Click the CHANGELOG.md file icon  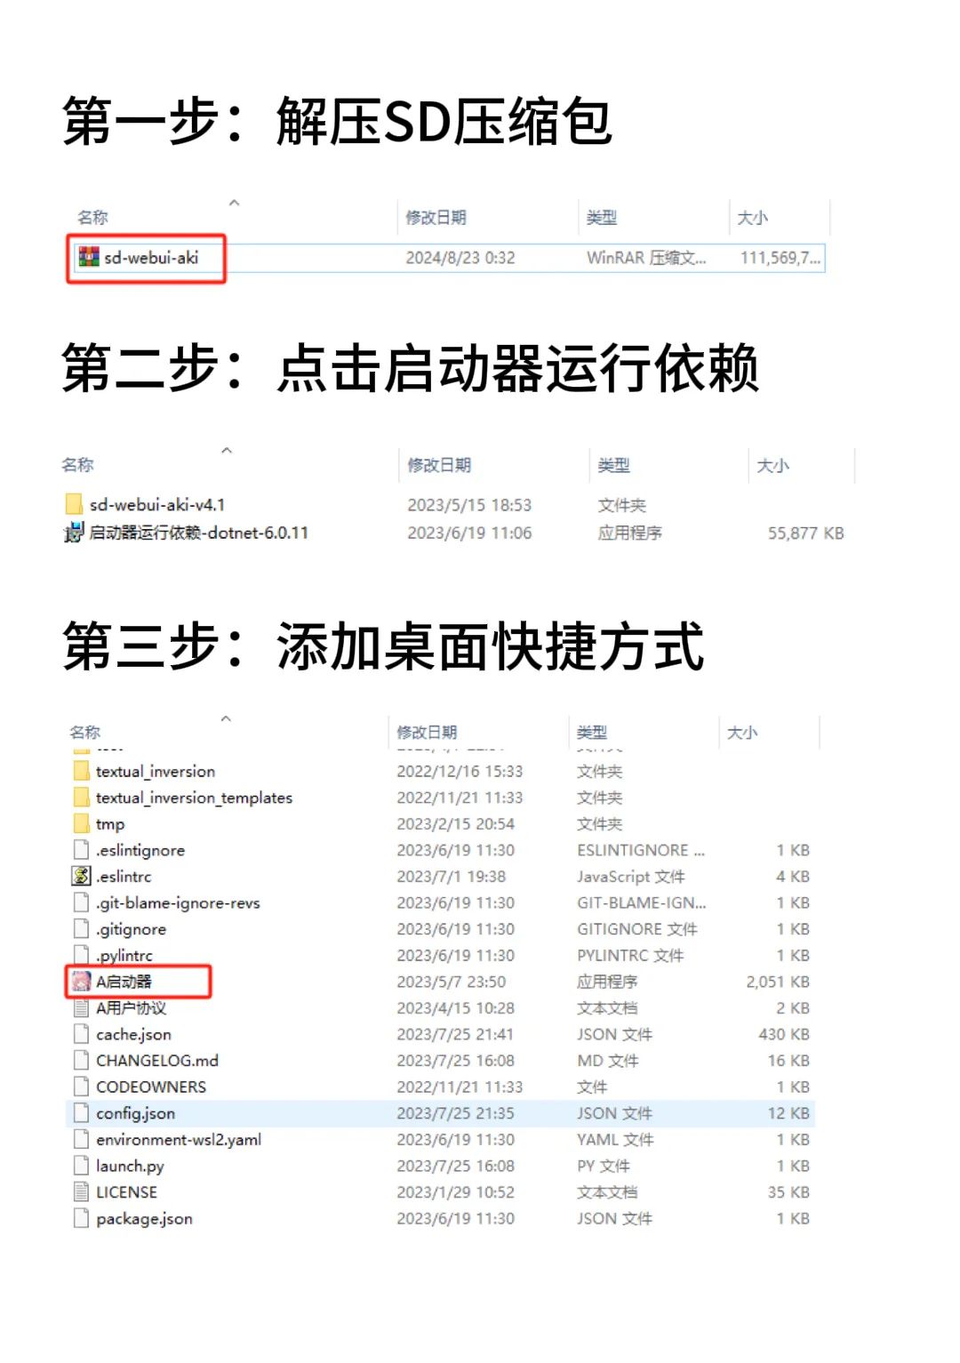point(81,1061)
